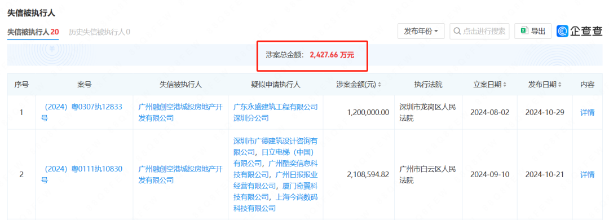Open 广东永盛建筑工程有限公司深圳分公司 link

[x=276, y=112]
